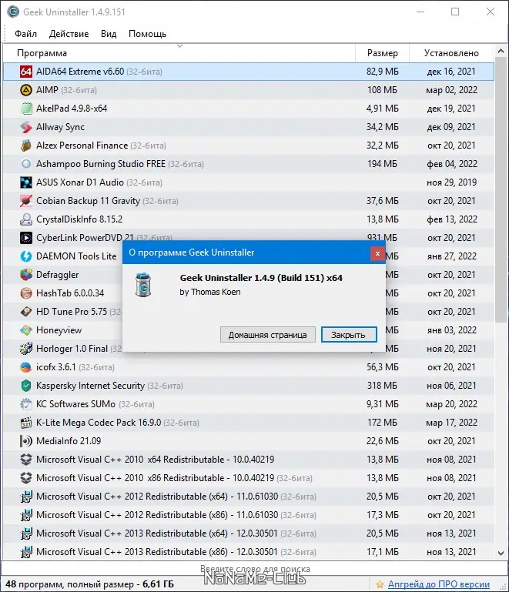The image size is (509, 592).
Task: Click the Geek Uninstaller 1.4.9 (Build 151) x64 text
Action: [x=261, y=278]
